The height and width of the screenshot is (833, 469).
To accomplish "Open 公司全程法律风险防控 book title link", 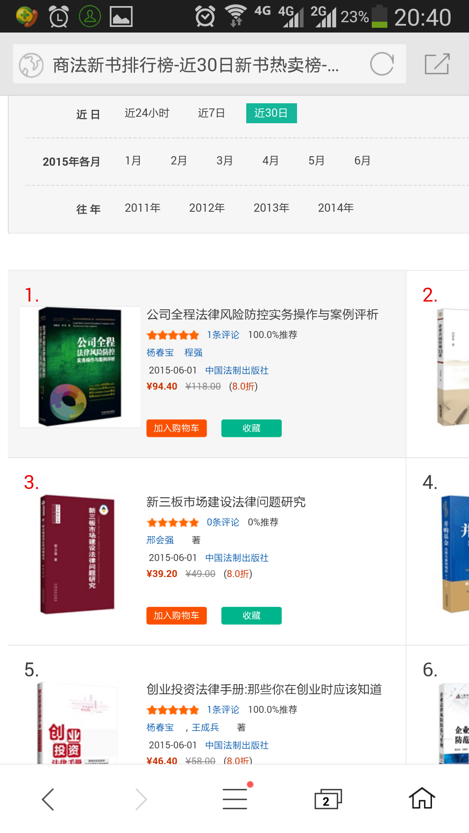I will pyautogui.click(x=262, y=315).
